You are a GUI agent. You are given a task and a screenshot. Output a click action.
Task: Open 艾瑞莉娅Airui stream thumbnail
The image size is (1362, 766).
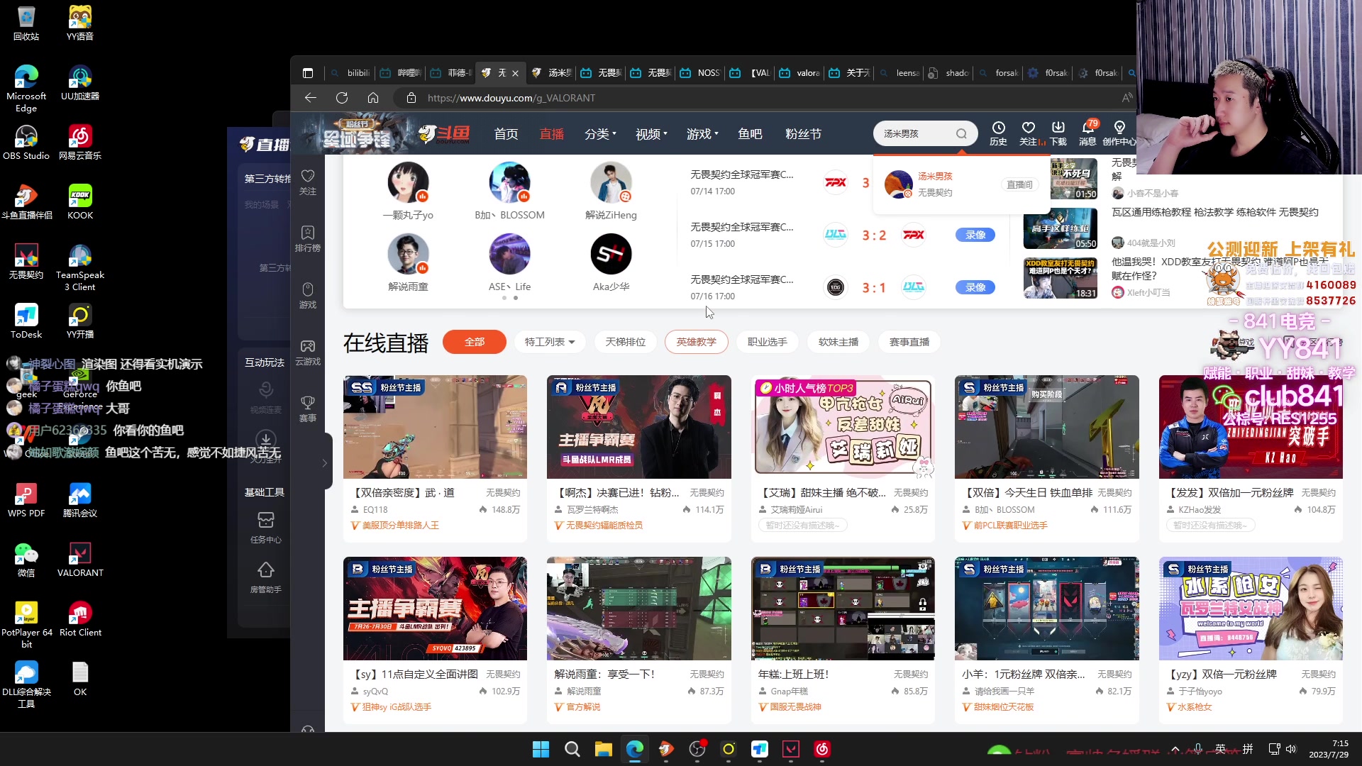[x=843, y=427]
